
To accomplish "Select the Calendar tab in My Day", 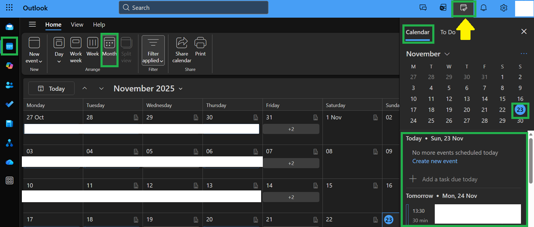I will coord(418,32).
